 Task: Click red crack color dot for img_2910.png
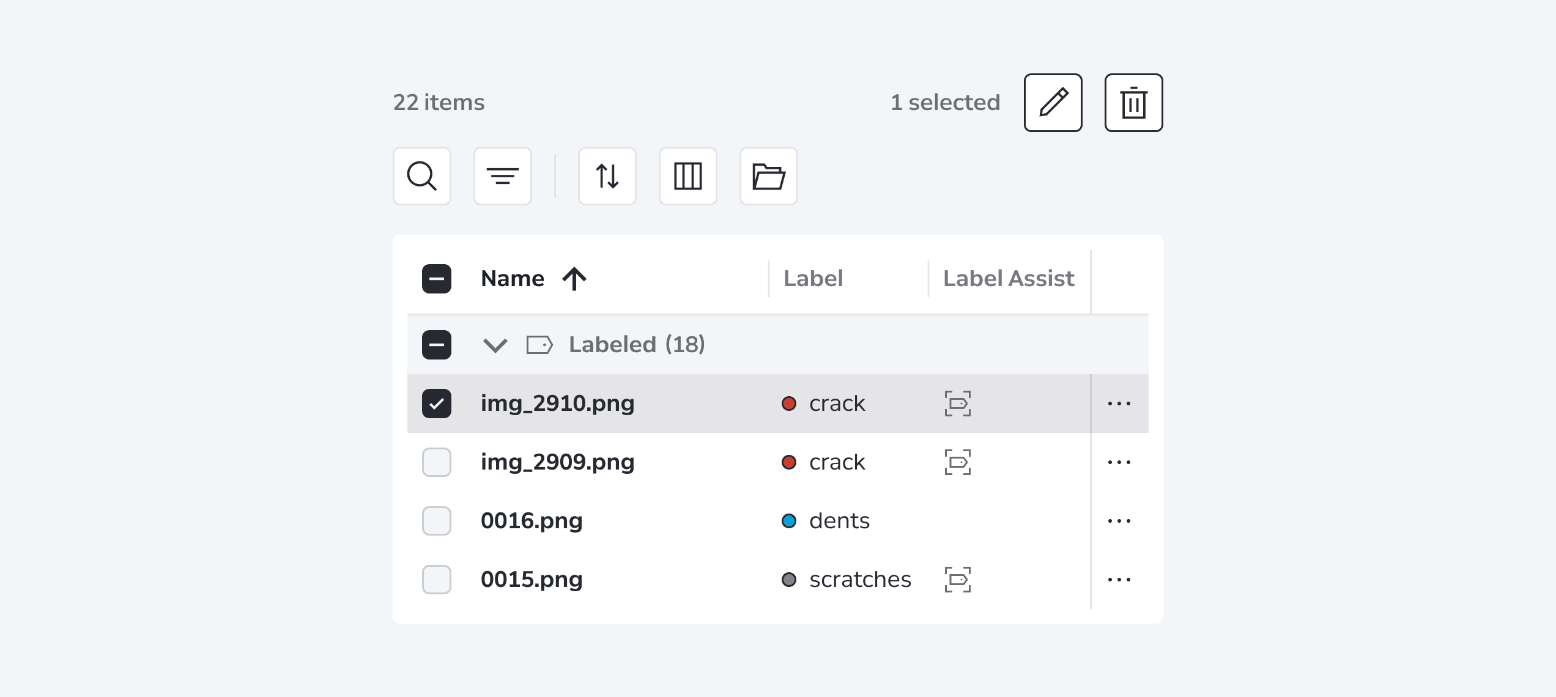[x=789, y=404]
